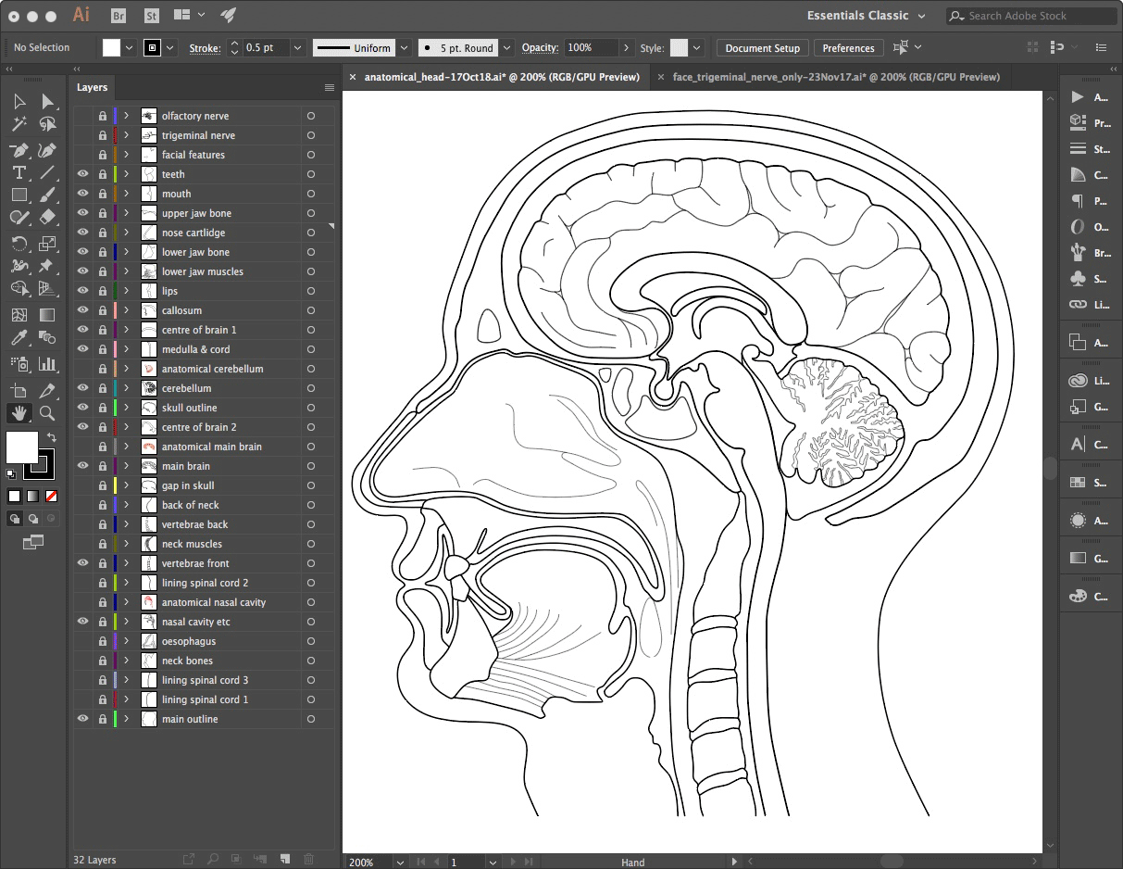
Task: Hide the teeth layer
Action: [82, 174]
